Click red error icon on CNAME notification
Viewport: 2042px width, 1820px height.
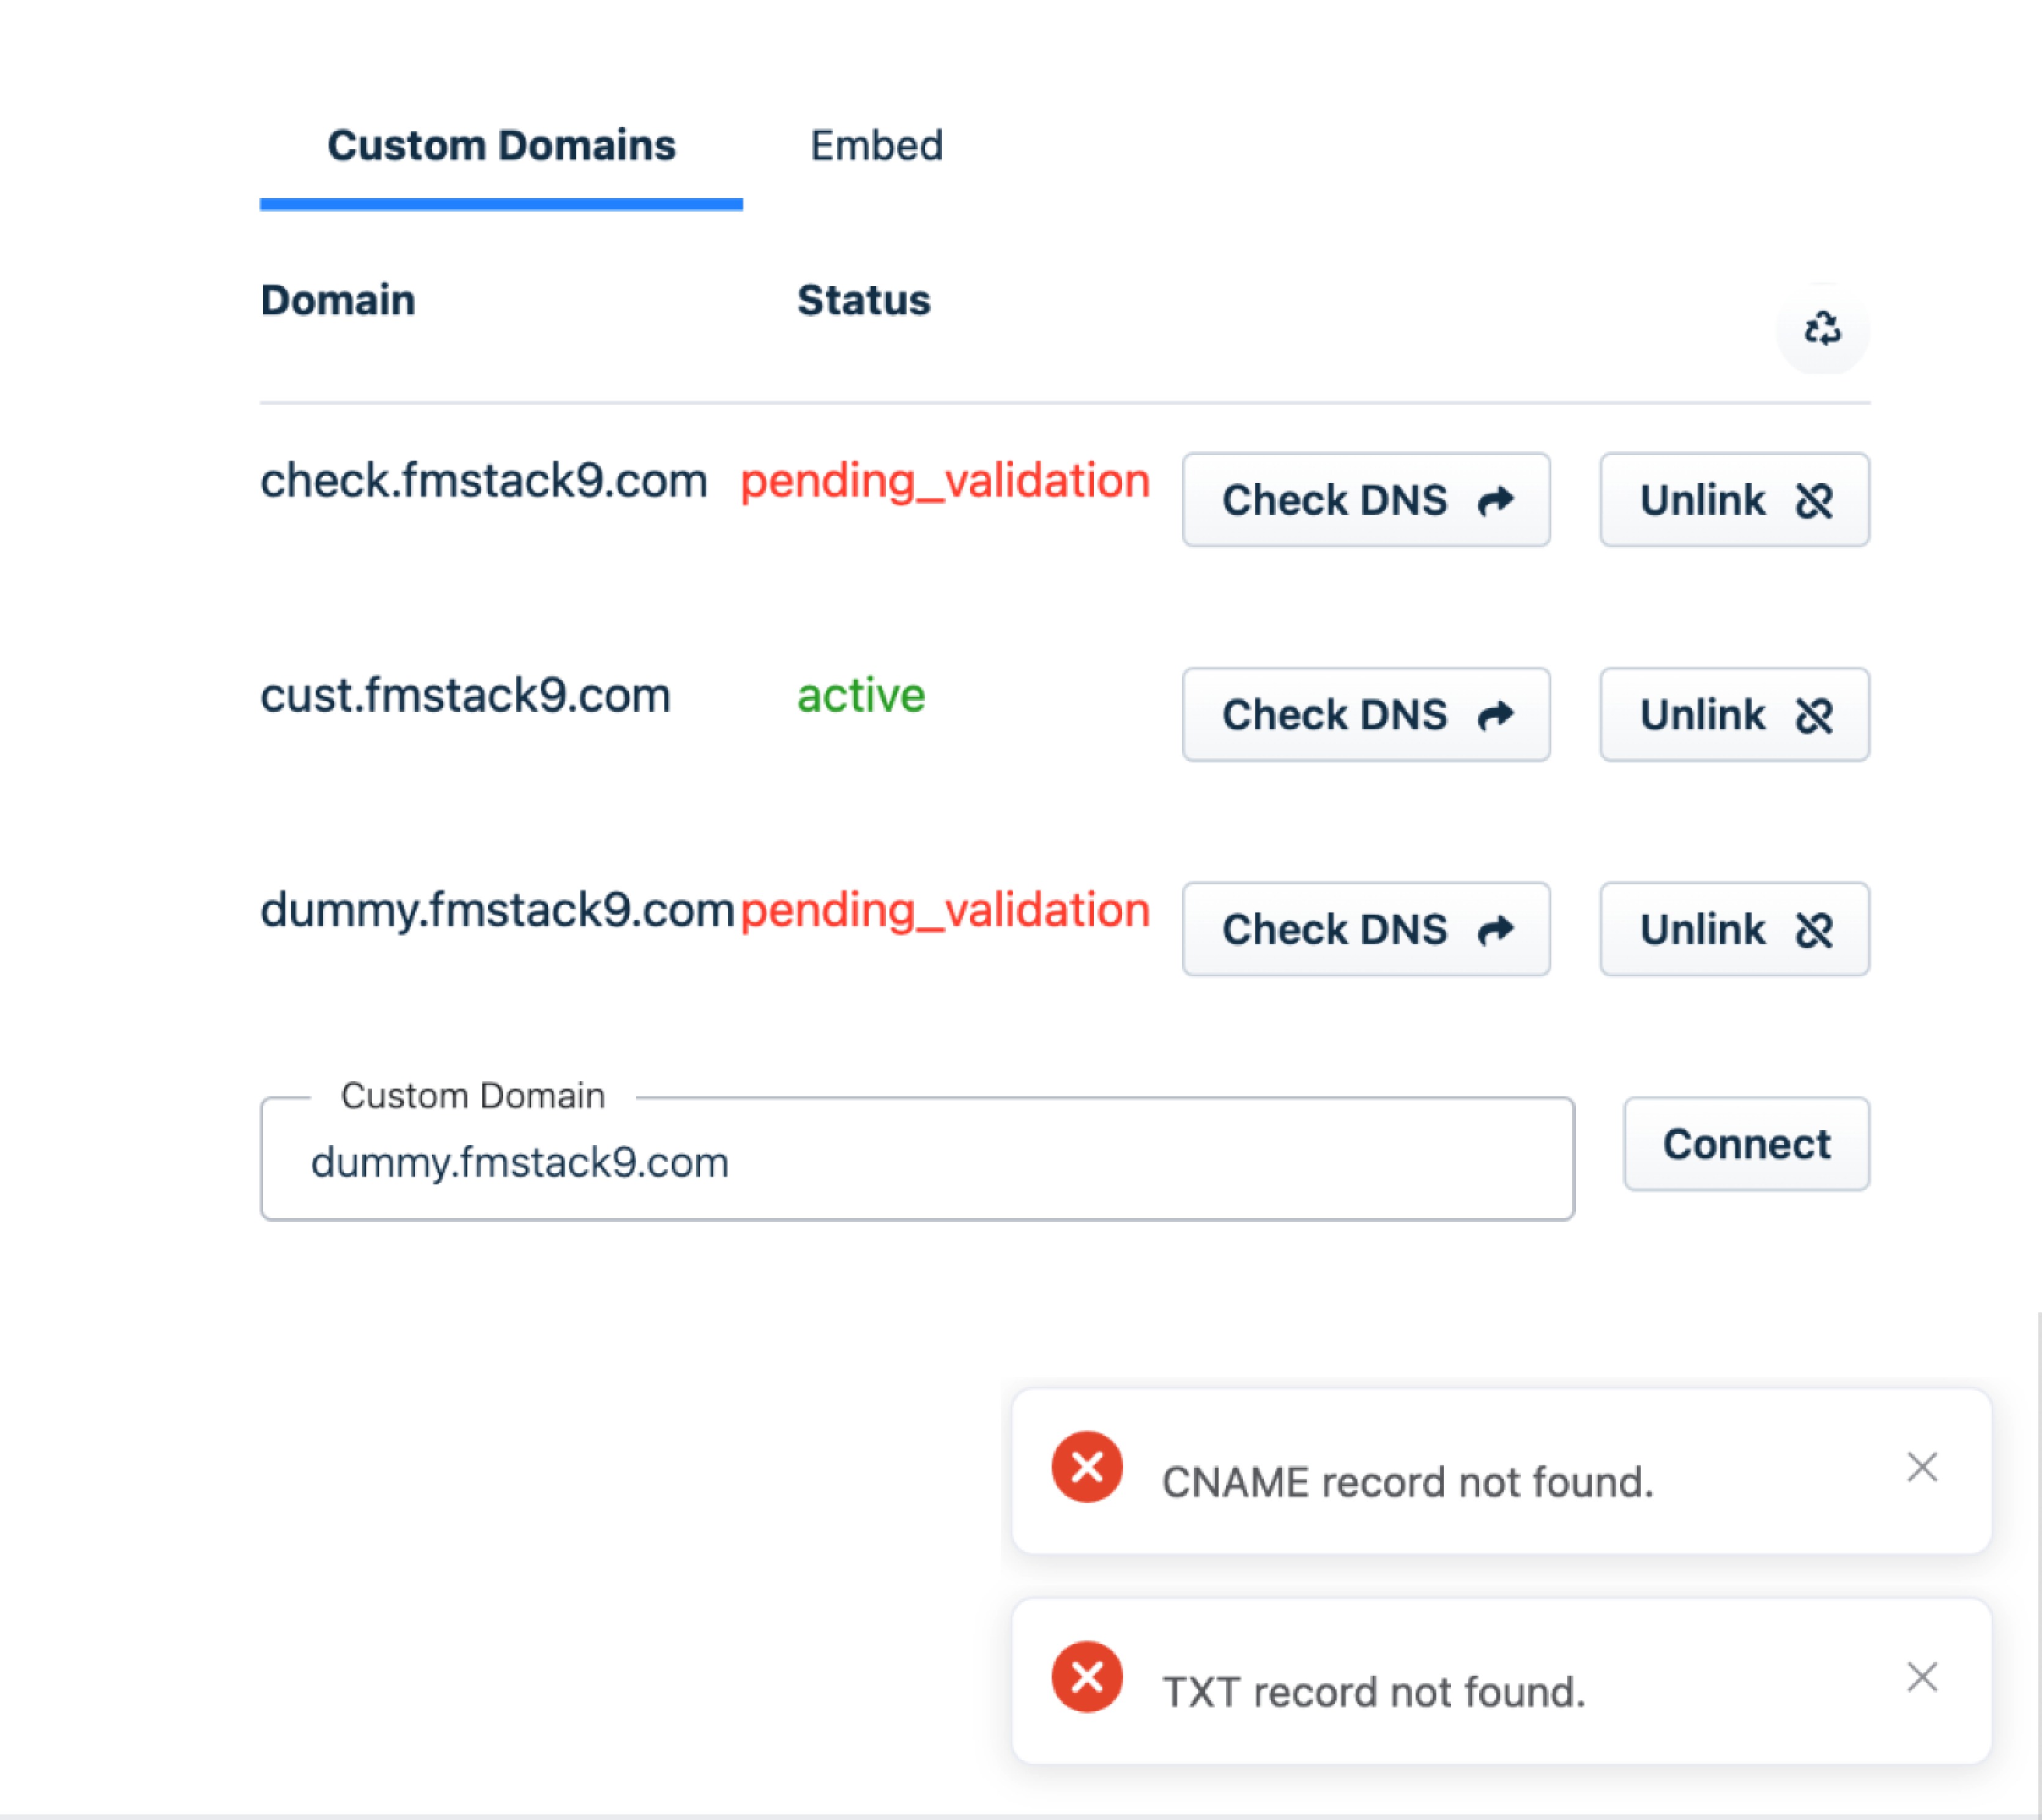pos(1086,1467)
